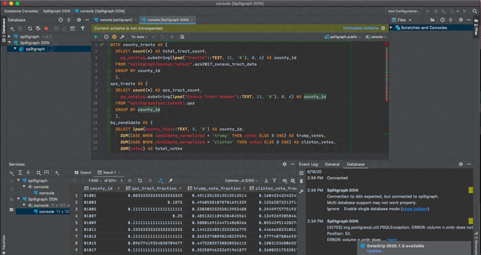Open console settings wrench in editor toolbar
The image size is (481, 255).
coord(122,37)
